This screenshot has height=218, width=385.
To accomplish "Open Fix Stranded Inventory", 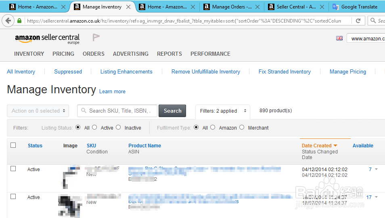I will click(285, 72).
